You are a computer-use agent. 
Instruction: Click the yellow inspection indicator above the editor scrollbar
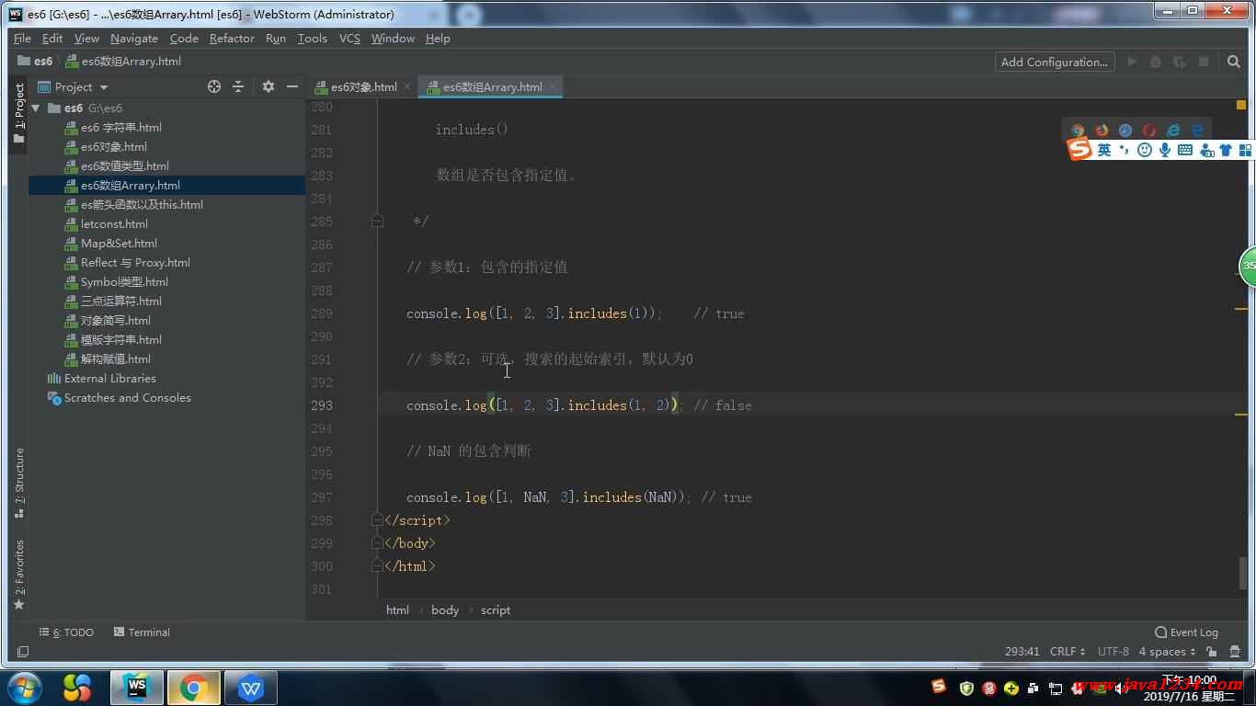click(x=1241, y=107)
